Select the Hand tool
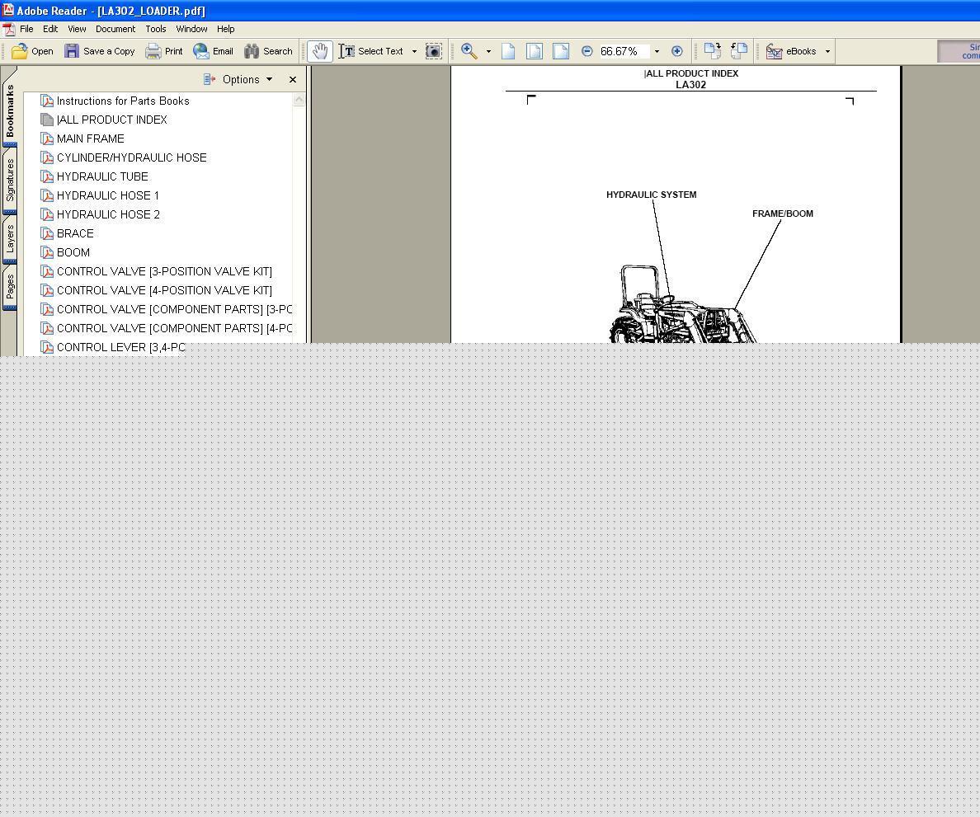The image size is (980, 817). [320, 51]
